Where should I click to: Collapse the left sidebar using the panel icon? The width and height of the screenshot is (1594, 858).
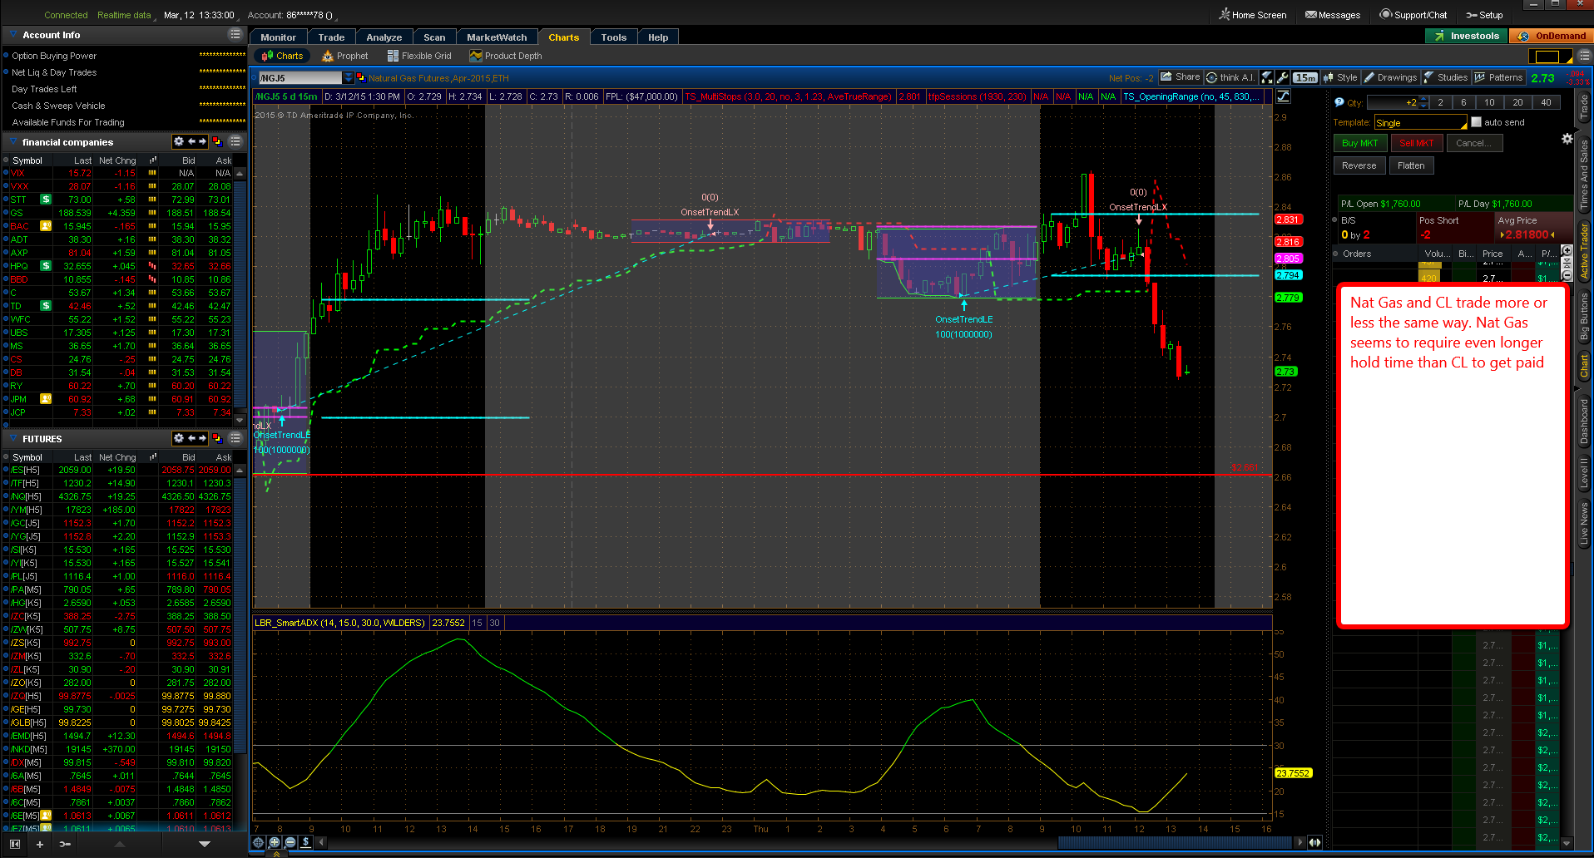click(x=14, y=844)
